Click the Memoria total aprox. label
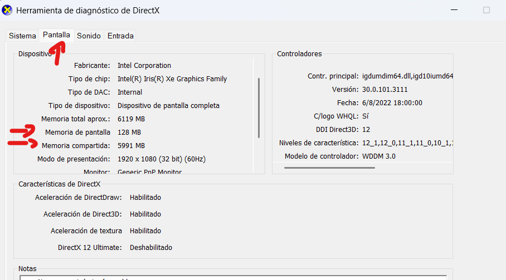The height and width of the screenshot is (280, 506). pyautogui.click(x=76, y=119)
